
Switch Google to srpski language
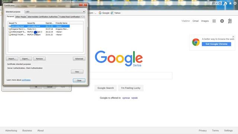pyautogui.click(x=135, y=98)
